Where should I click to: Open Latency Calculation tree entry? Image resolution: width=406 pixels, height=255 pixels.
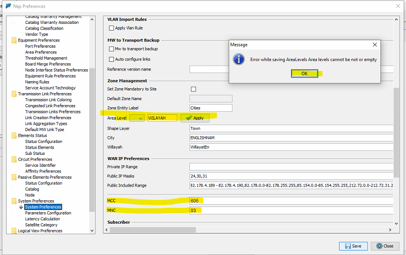[42, 219]
